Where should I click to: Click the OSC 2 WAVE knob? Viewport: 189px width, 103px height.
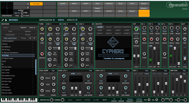74,29
